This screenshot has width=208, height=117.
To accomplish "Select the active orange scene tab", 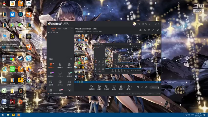I will 53,29.
